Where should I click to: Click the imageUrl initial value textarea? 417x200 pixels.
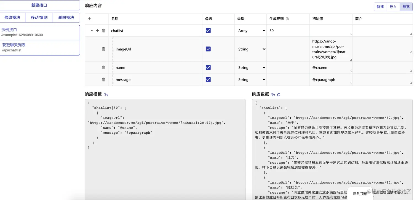(331, 49)
